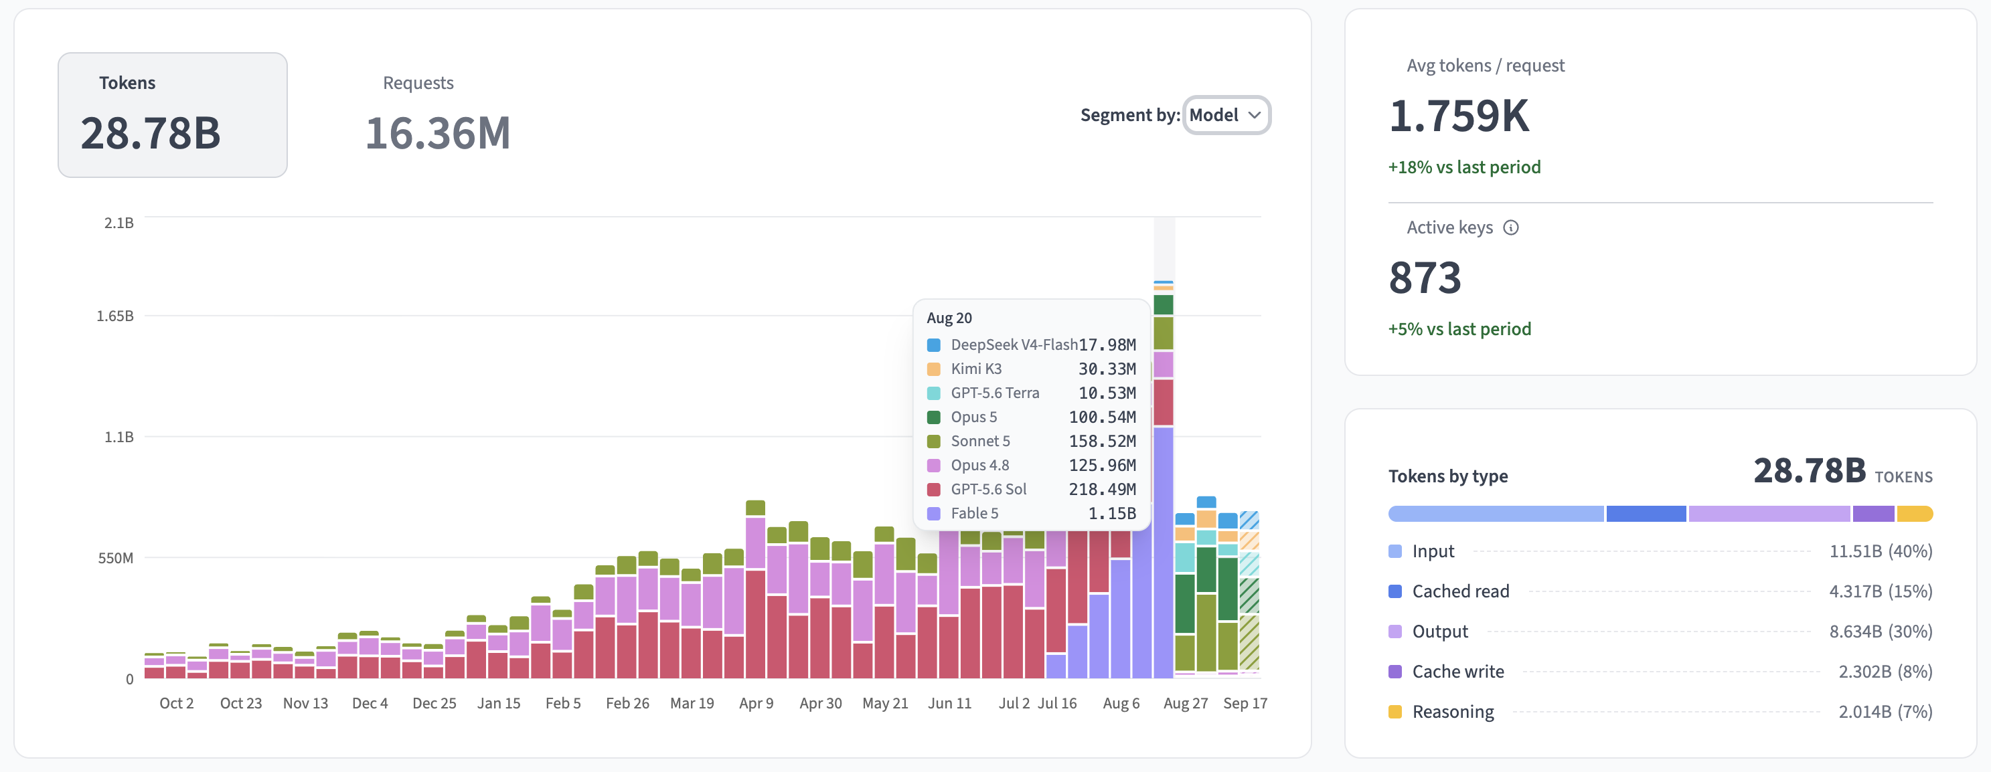
Task: Click the '+18% vs last period' text
Action: point(1464,167)
